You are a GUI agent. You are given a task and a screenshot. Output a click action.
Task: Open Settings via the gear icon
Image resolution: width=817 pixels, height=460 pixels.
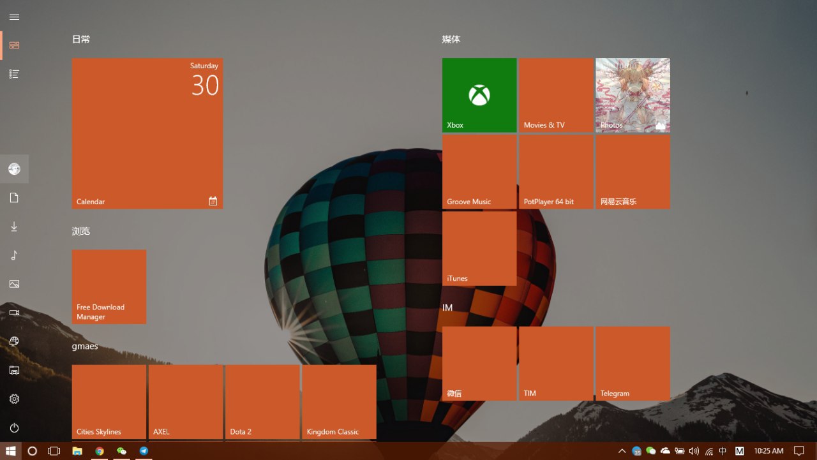14,399
